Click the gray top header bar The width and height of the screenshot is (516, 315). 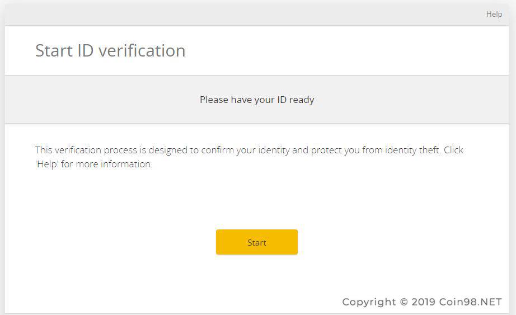[257, 15]
